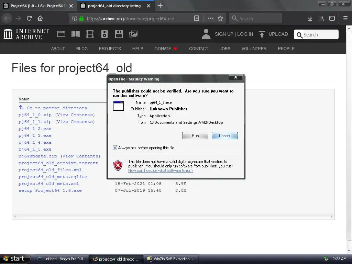The image size is (352, 264).
Task: Open How can I decide what software link
Action: tap(161, 170)
